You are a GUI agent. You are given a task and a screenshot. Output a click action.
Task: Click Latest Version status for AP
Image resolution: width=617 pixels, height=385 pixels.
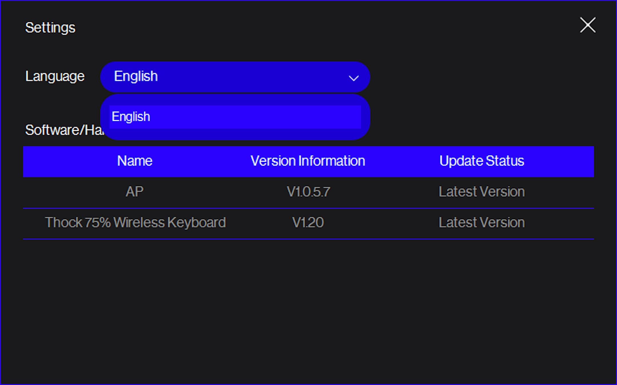pyautogui.click(x=482, y=192)
